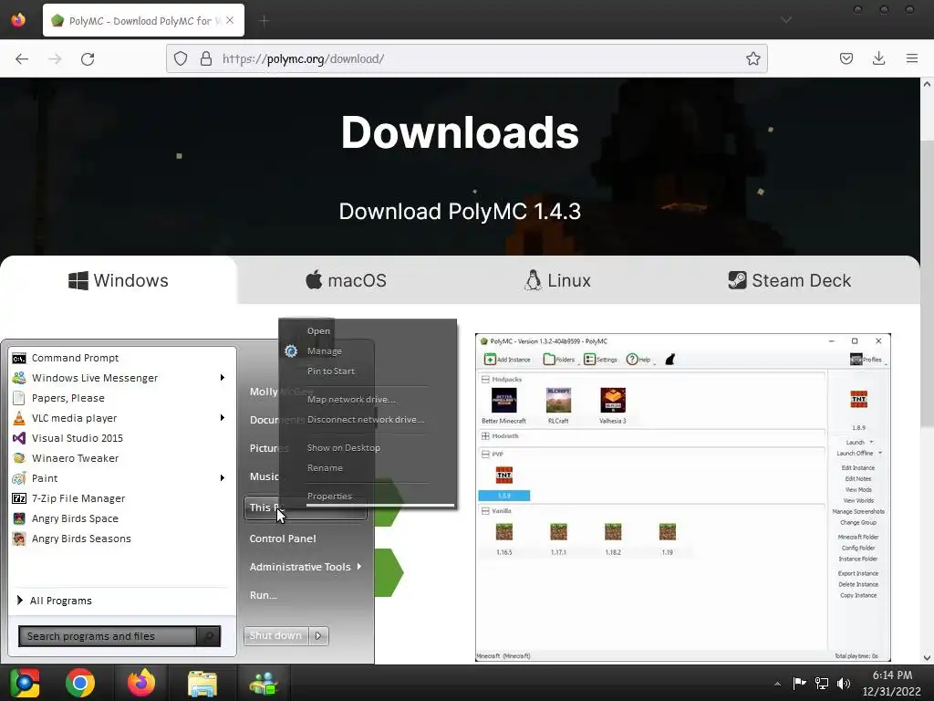Click the volume speaker tray icon
Viewport: 934px width, 701px height.
(x=844, y=684)
